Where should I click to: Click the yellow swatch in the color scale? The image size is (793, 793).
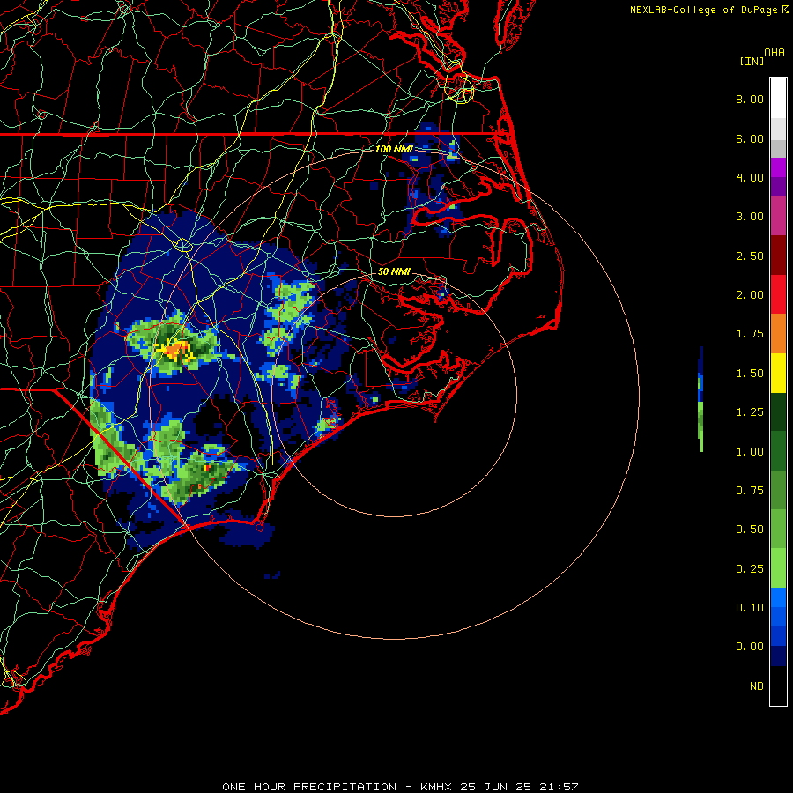point(778,373)
